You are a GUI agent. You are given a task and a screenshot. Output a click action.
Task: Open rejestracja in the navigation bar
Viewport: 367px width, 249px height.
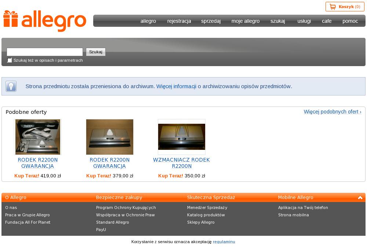tap(179, 21)
